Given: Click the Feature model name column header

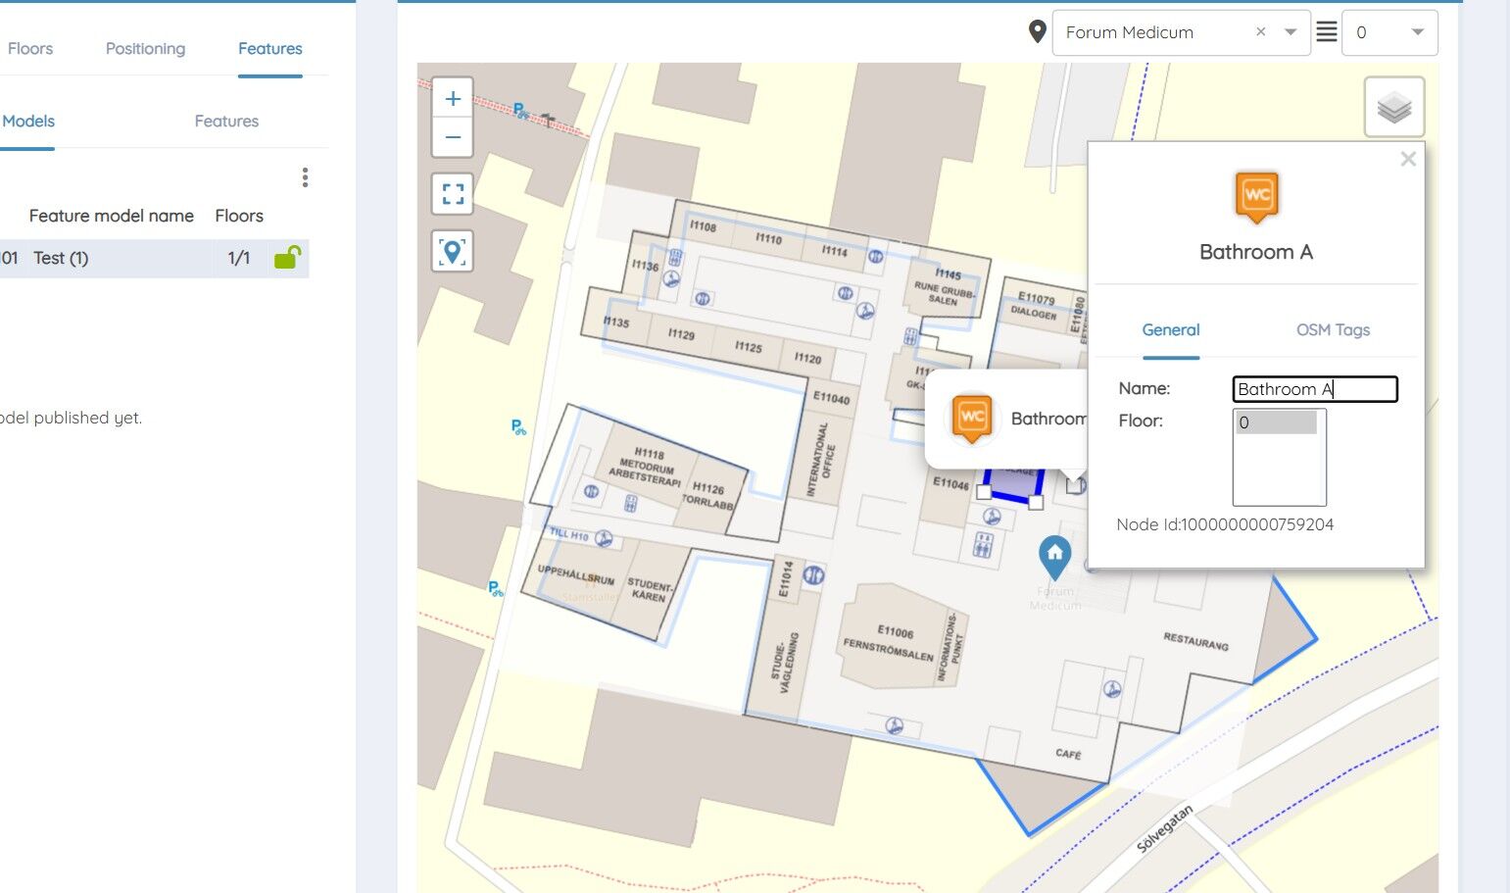Looking at the screenshot, I should point(112,216).
